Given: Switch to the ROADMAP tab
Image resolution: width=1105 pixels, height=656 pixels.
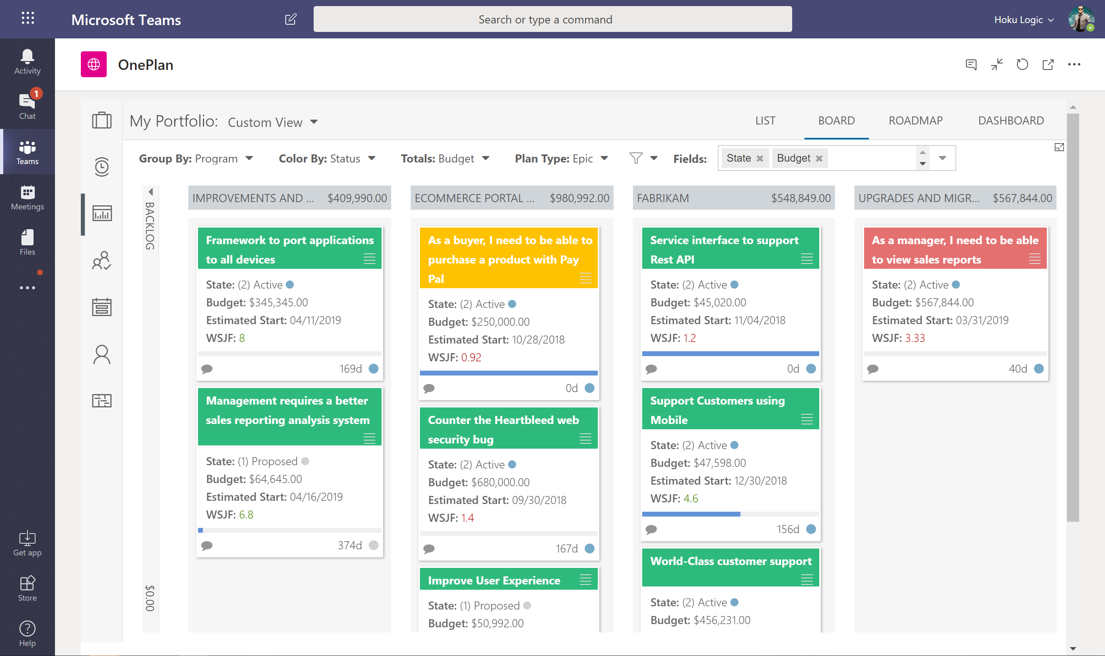Looking at the screenshot, I should pyautogui.click(x=916, y=120).
